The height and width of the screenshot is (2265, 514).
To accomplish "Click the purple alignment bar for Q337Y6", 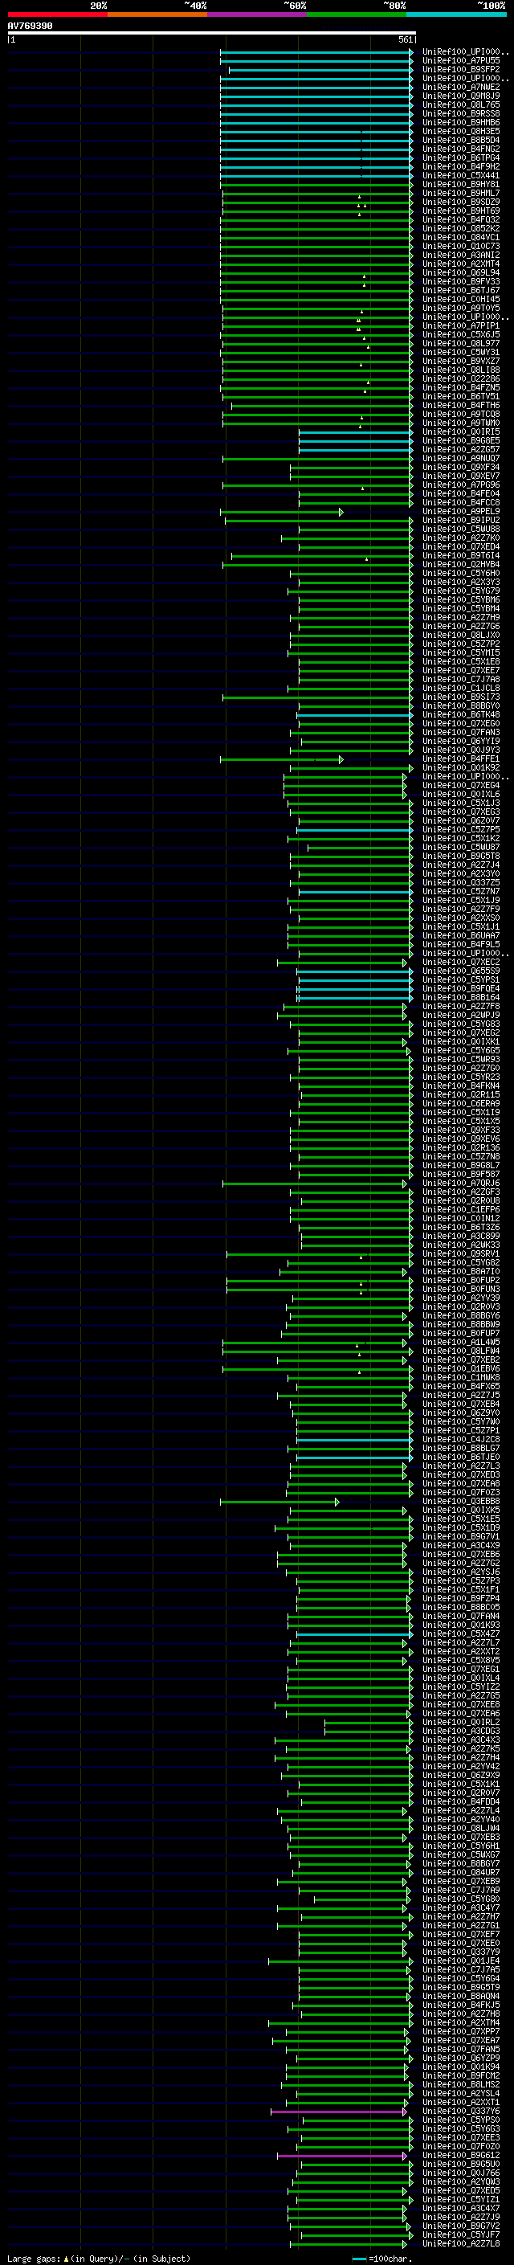I will 338,2111.
